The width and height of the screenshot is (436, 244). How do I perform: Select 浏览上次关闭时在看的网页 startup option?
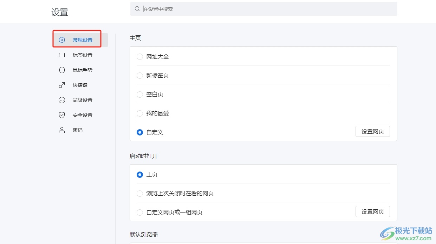pyautogui.click(x=140, y=194)
